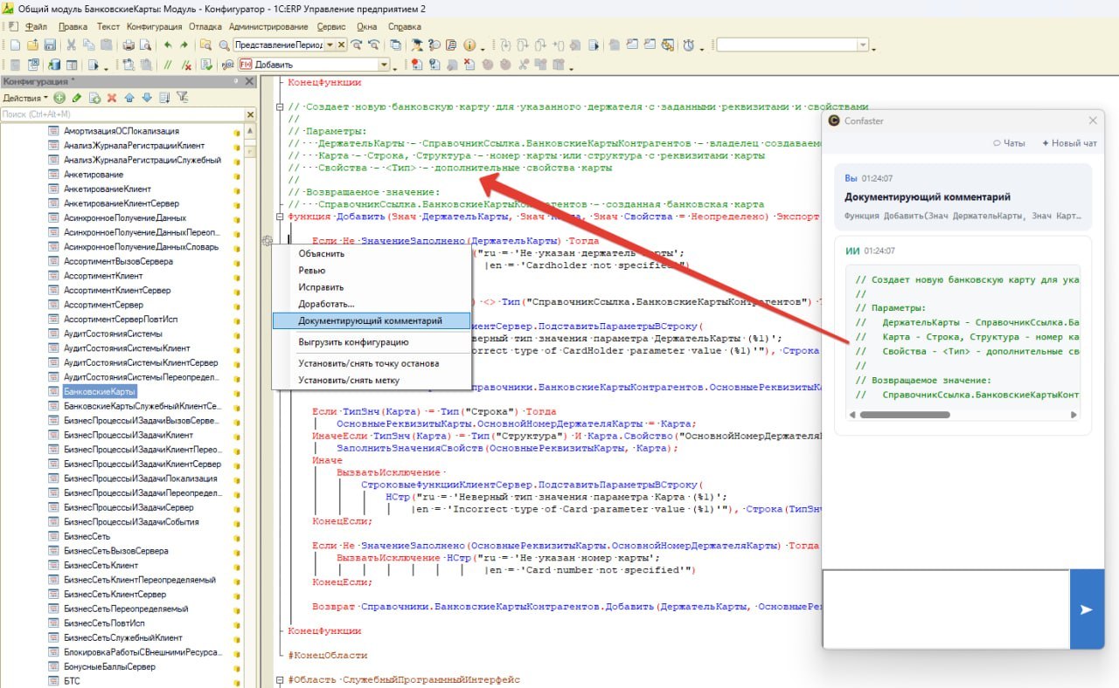The image size is (1119, 688).
Task: Open the Администрирование menu
Action: click(x=268, y=26)
